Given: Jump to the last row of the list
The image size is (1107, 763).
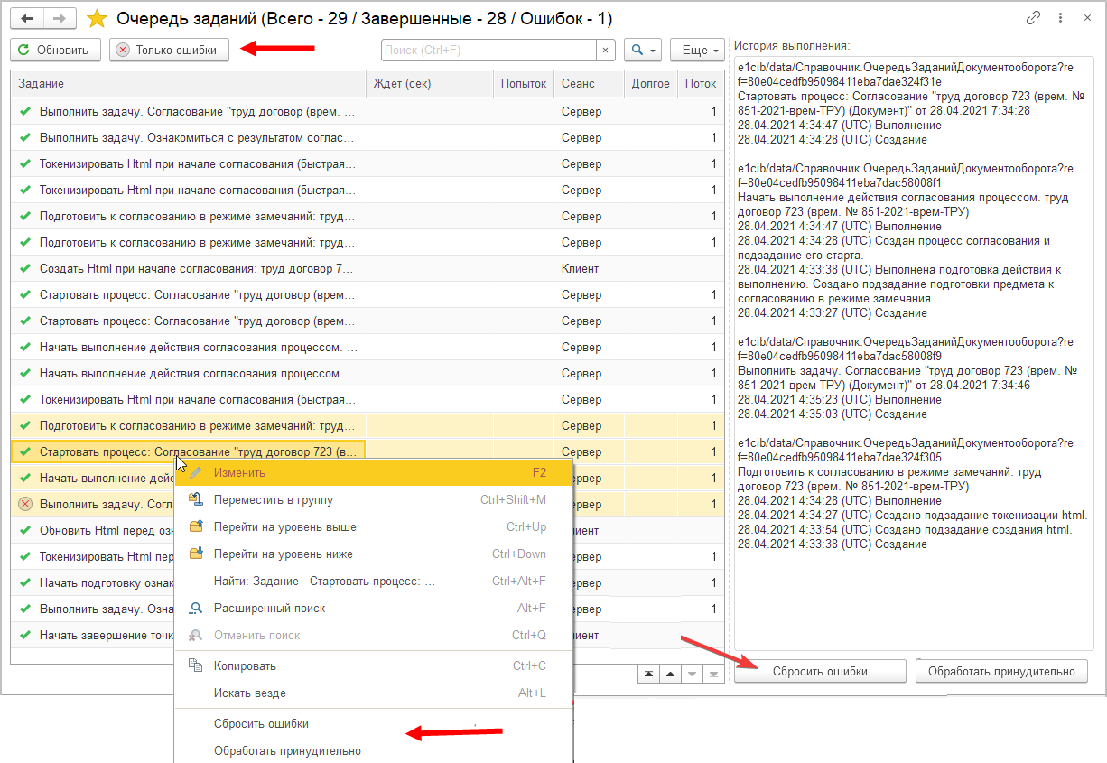Looking at the screenshot, I should (713, 675).
